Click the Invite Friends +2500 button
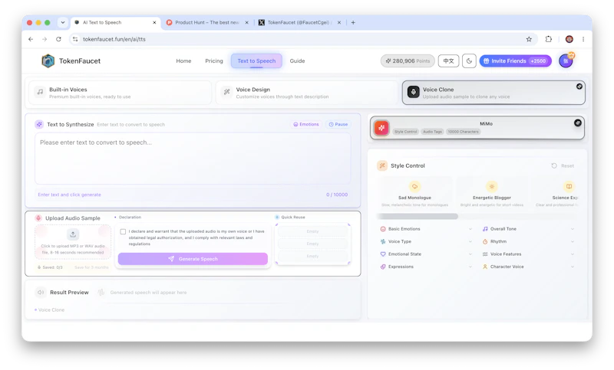614x370 pixels. coord(515,61)
